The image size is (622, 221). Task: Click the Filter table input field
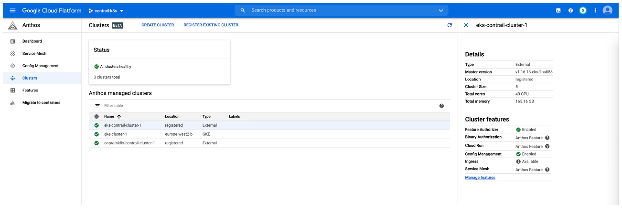270,106
